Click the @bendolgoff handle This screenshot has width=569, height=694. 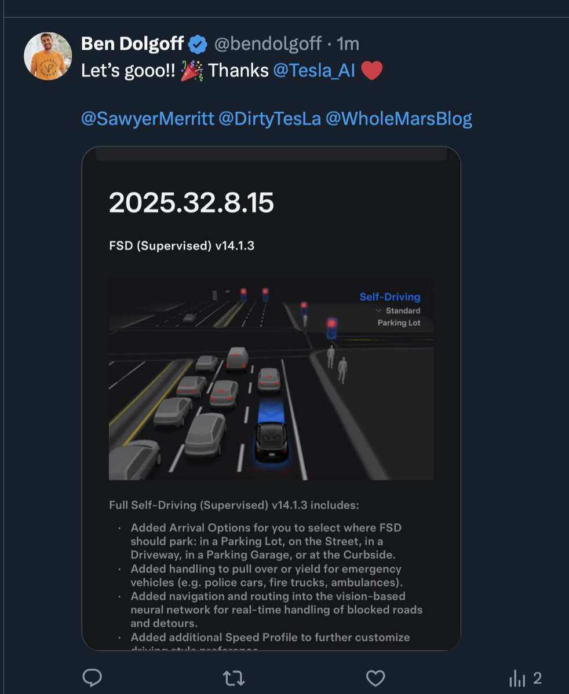tap(268, 44)
